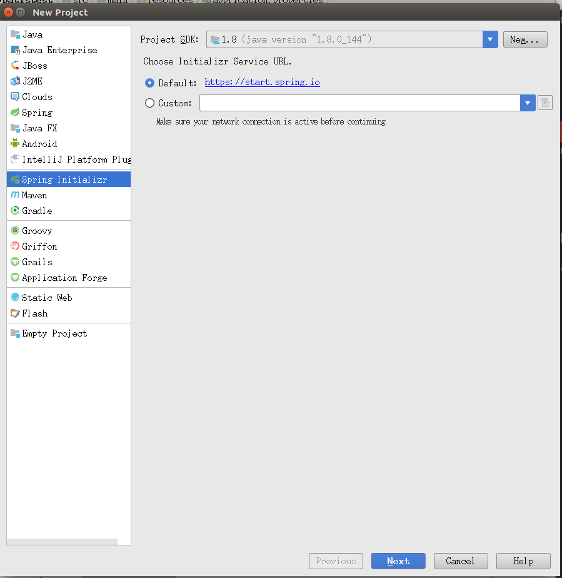
Task: Click the Next button
Action: [x=398, y=561]
